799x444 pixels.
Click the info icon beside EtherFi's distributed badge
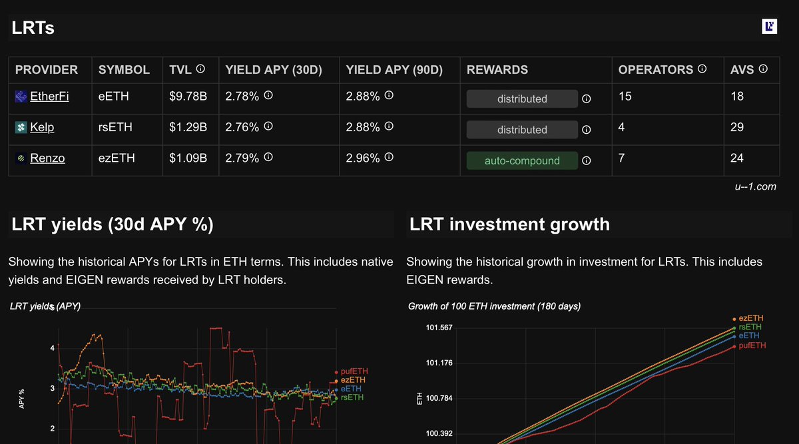point(586,99)
